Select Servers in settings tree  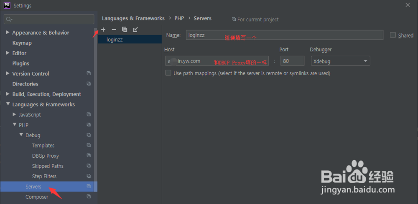point(49,186)
